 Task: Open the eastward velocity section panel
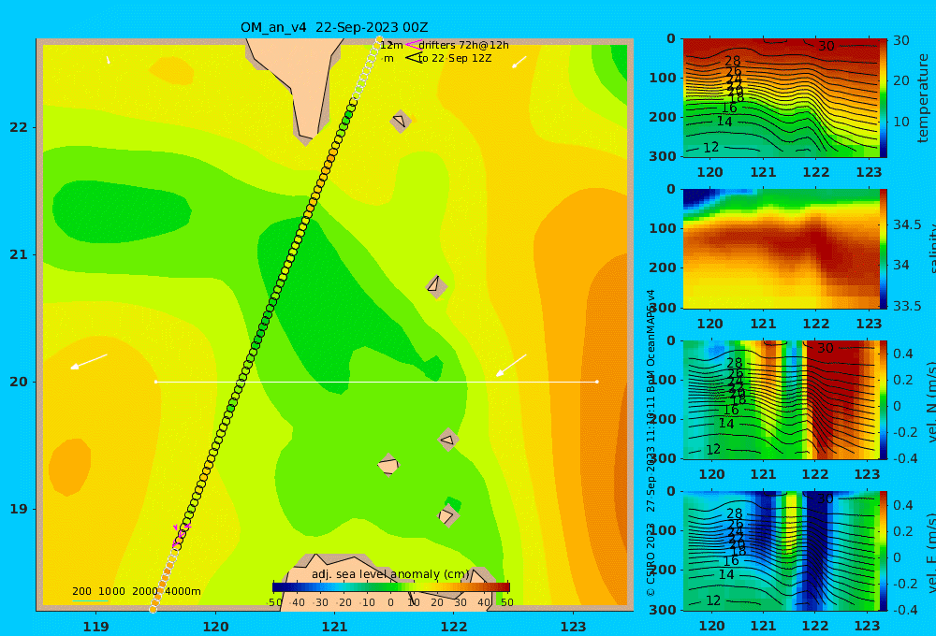point(781,551)
